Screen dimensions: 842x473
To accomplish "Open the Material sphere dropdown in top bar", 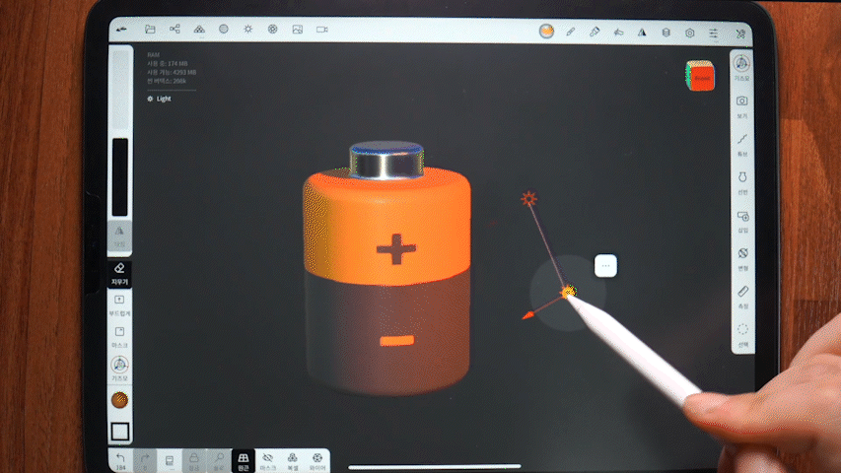I will [546, 32].
